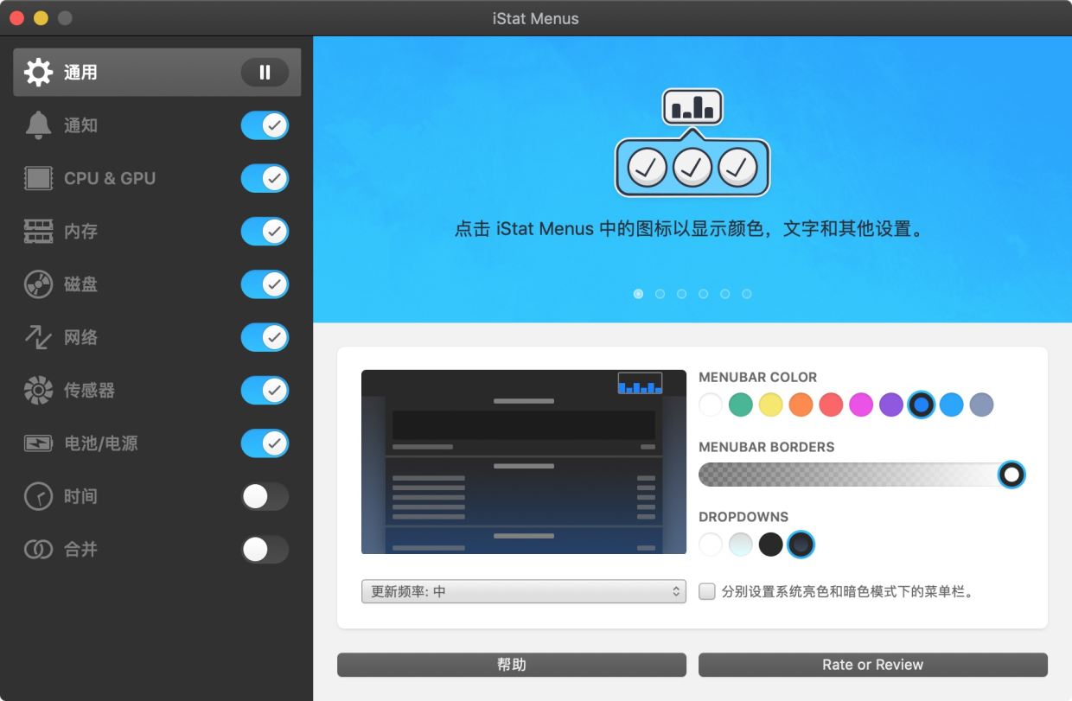Disable the CPU & GPU switch

265,178
